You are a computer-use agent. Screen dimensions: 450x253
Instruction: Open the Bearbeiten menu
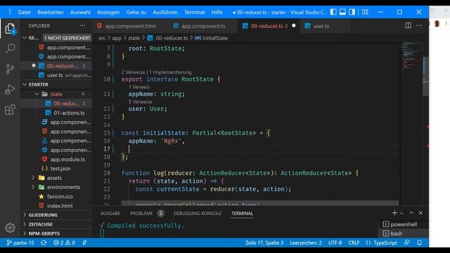coord(51,13)
